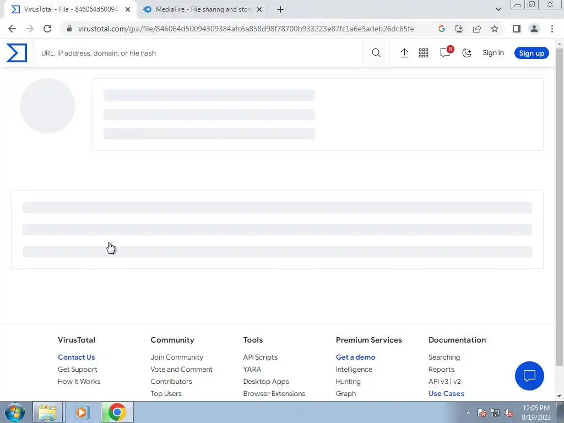564x423 pixels.
Task: Click the muted volume tray icon
Action: coord(508,413)
